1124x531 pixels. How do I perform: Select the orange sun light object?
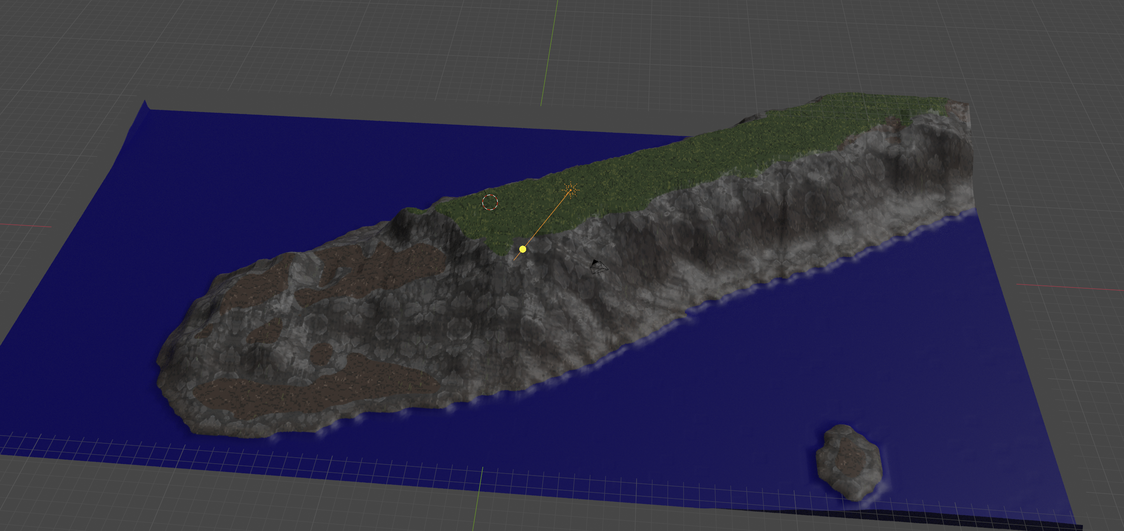pyautogui.click(x=570, y=190)
